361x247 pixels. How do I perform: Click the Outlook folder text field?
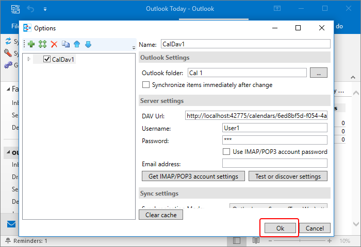point(247,73)
